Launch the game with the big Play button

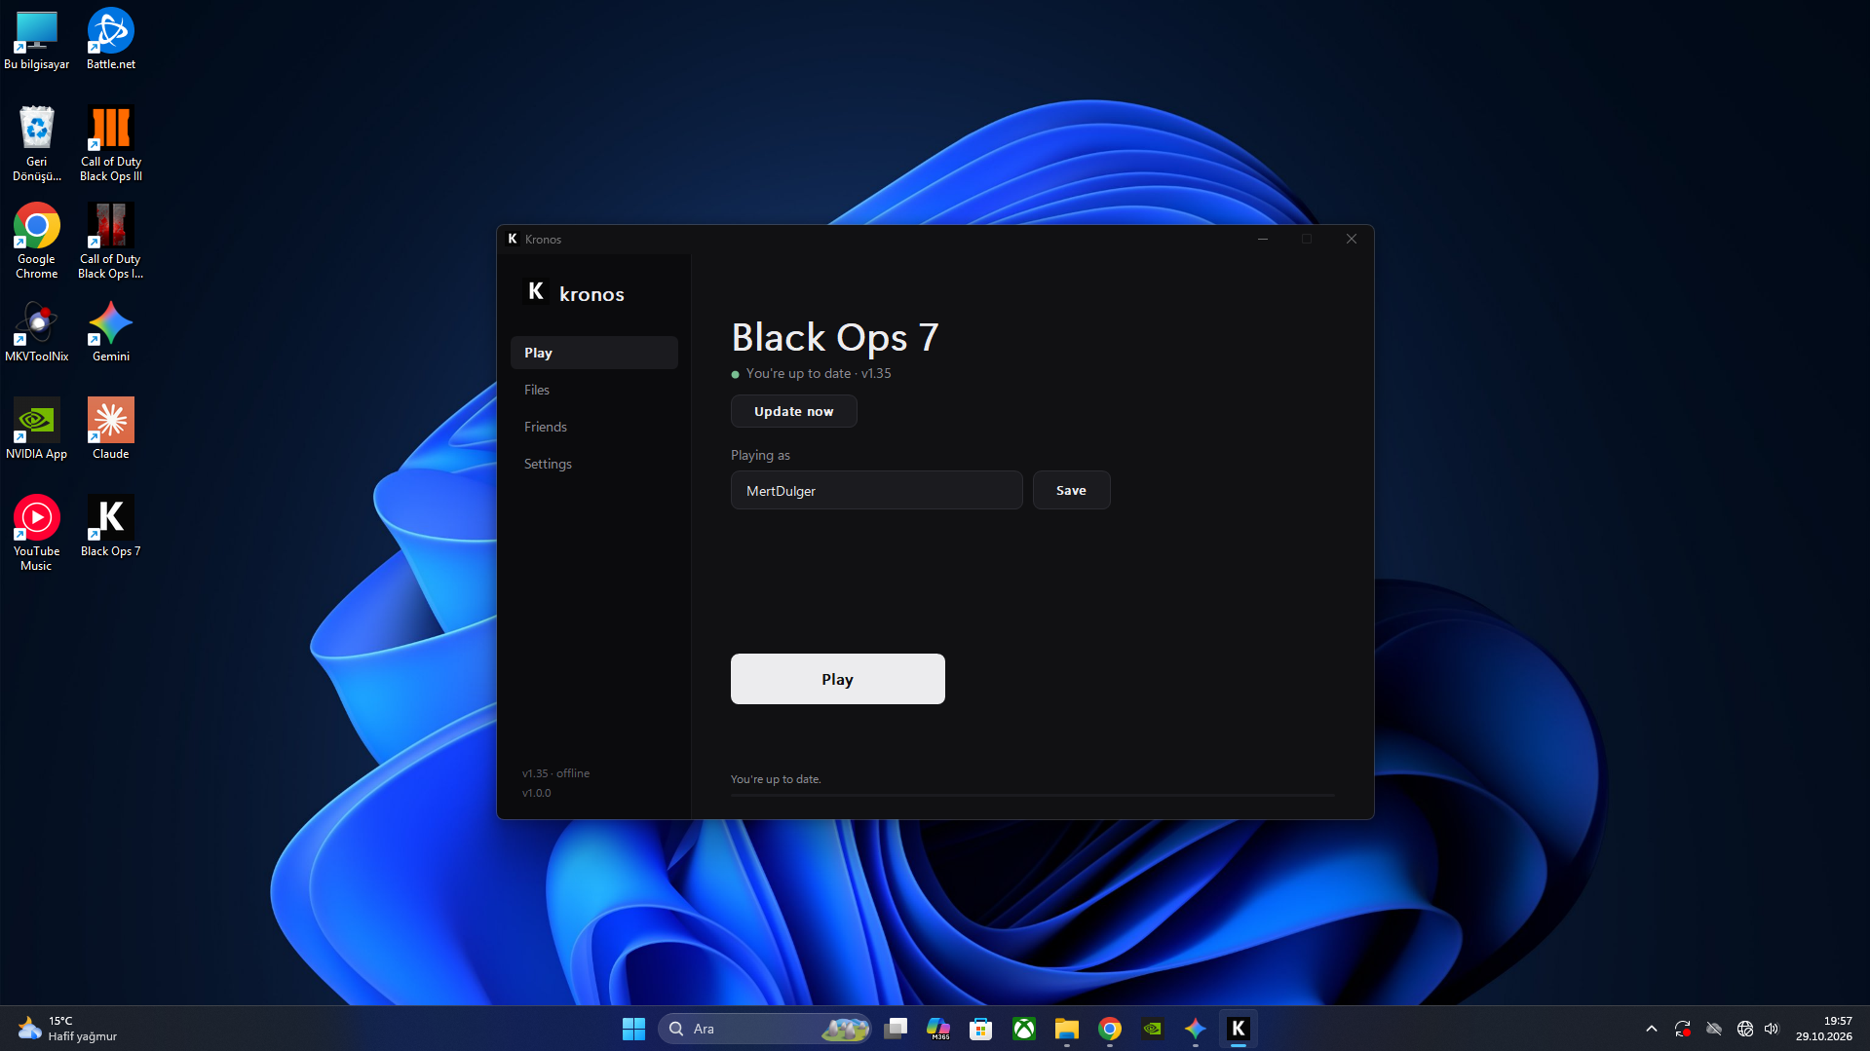837,679
